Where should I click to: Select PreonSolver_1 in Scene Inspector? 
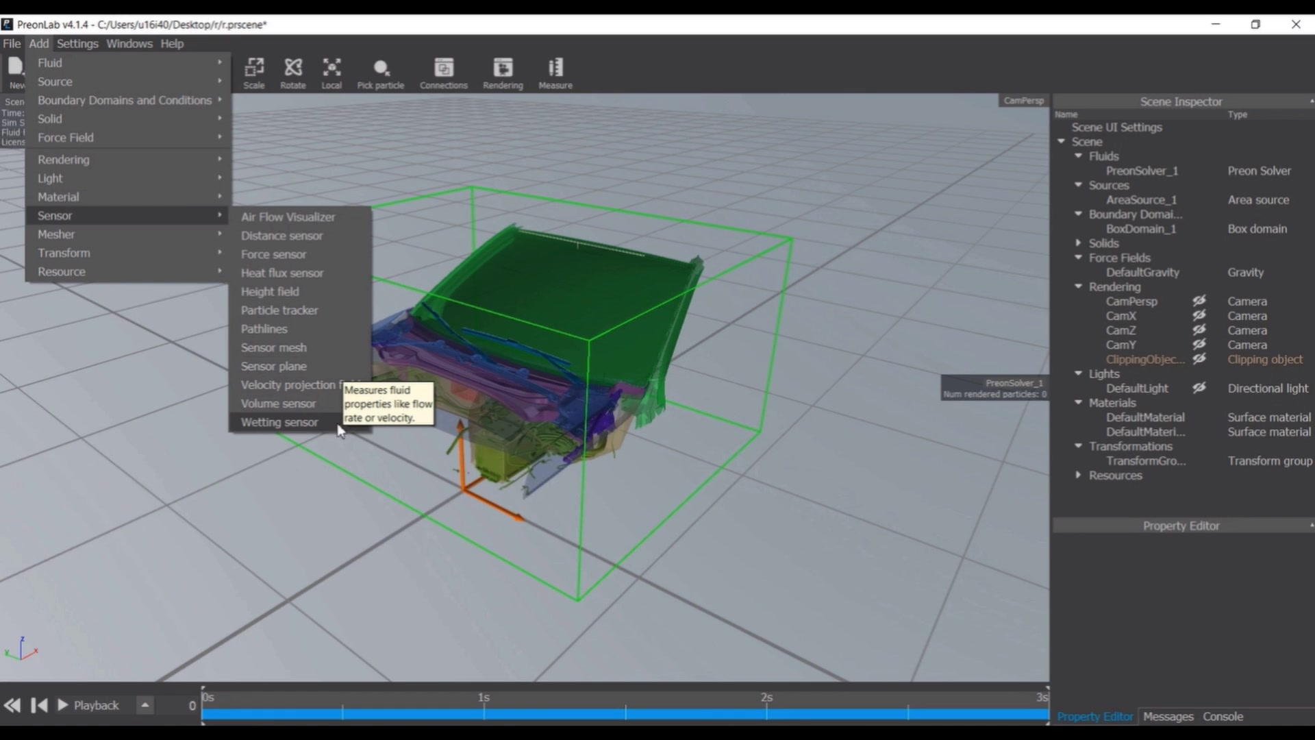1142,171
